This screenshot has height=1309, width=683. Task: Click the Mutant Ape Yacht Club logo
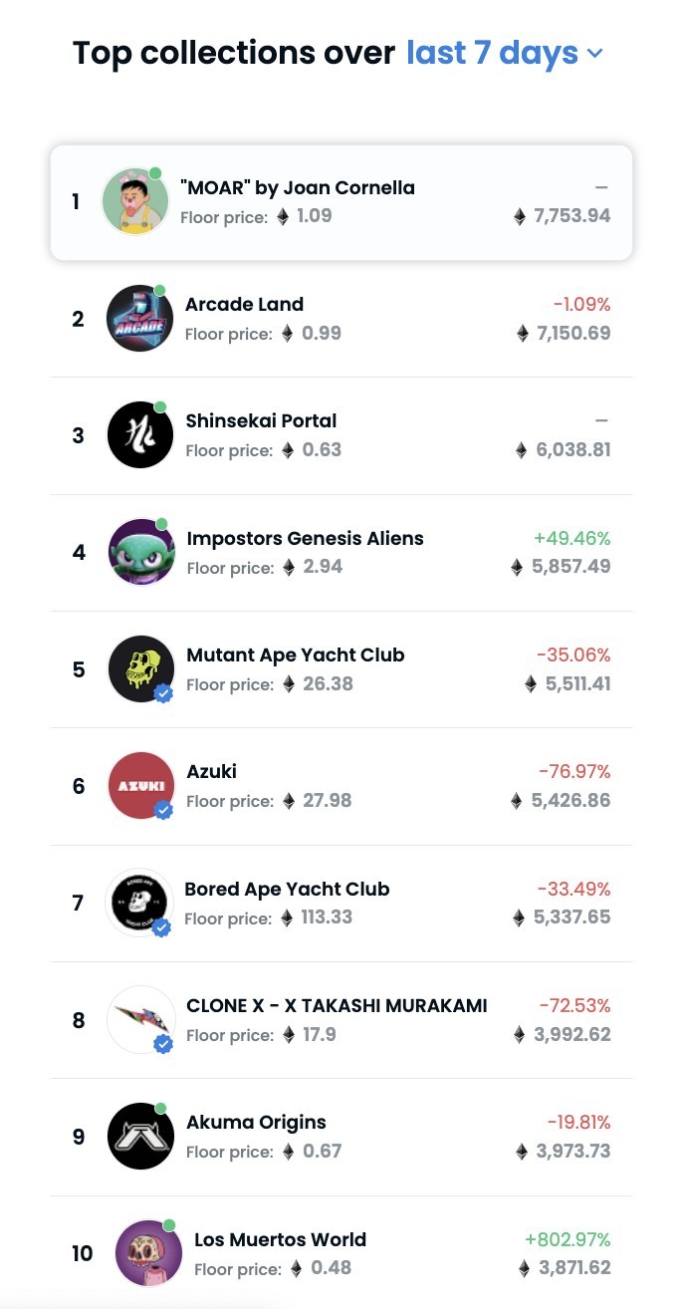click(x=141, y=668)
